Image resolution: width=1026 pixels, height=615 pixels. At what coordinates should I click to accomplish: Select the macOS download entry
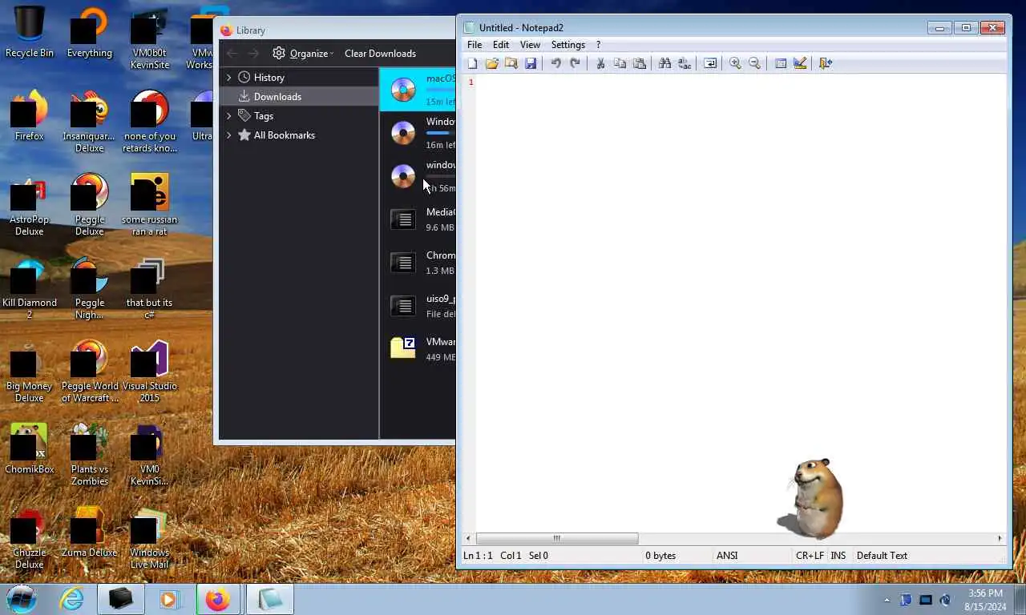point(418,89)
